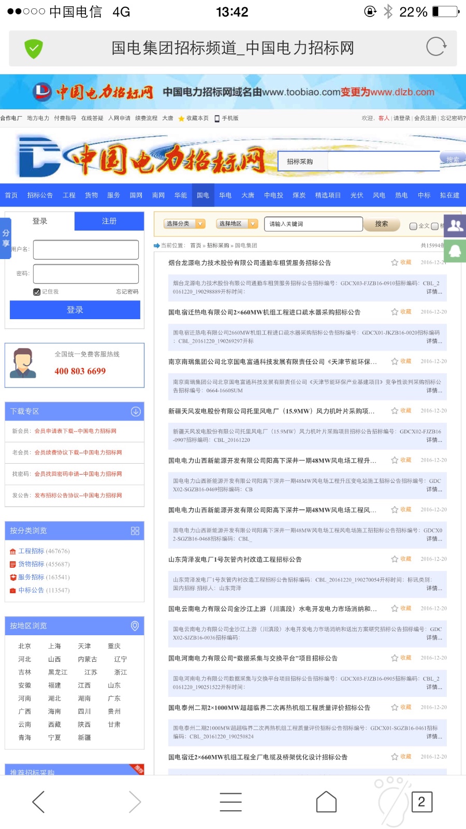Click the header 搜索 button beside 招标采购
Screen dimensions: 466x829
click(x=453, y=160)
